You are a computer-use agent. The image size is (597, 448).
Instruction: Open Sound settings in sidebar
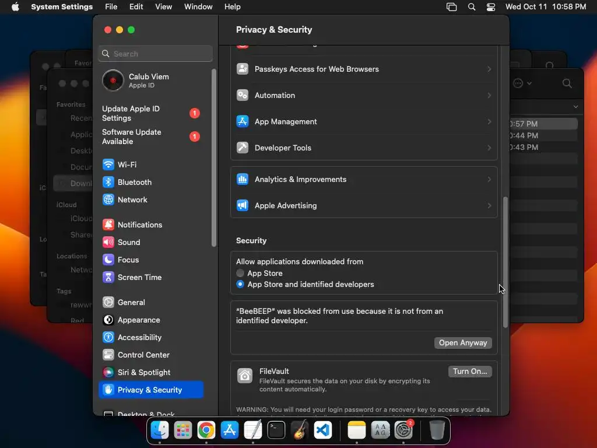(152, 242)
